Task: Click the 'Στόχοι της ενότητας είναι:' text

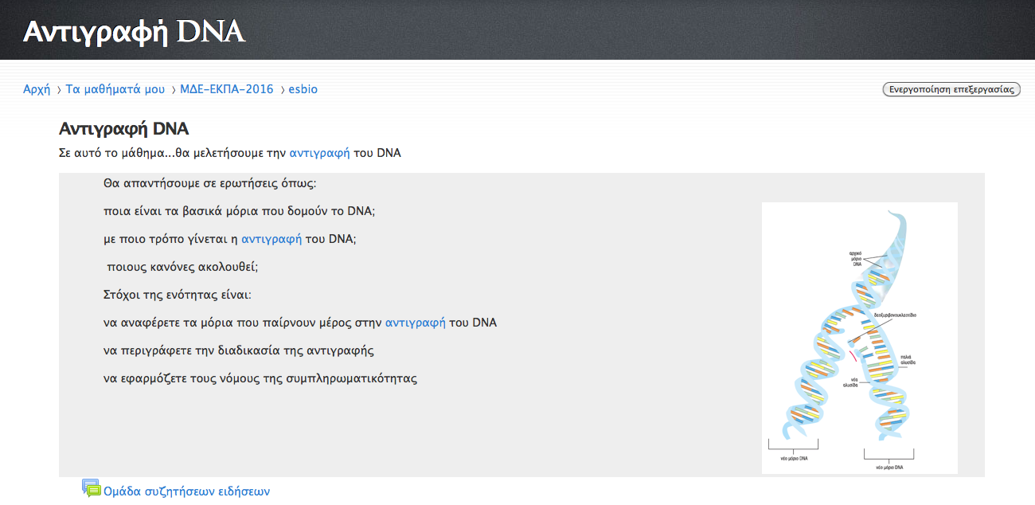Action: (x=177, y=295)
